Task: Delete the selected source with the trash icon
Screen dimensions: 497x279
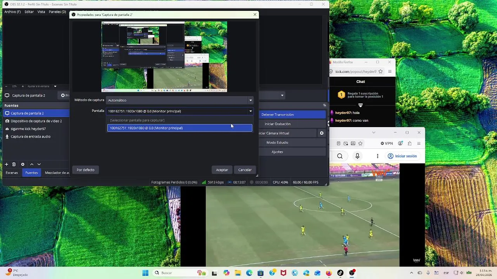Action: [14, 164]
